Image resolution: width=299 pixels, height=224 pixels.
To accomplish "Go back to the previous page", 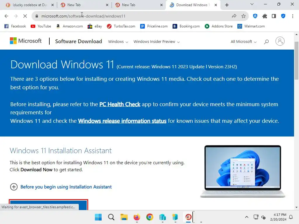I will tap(6, 16).
